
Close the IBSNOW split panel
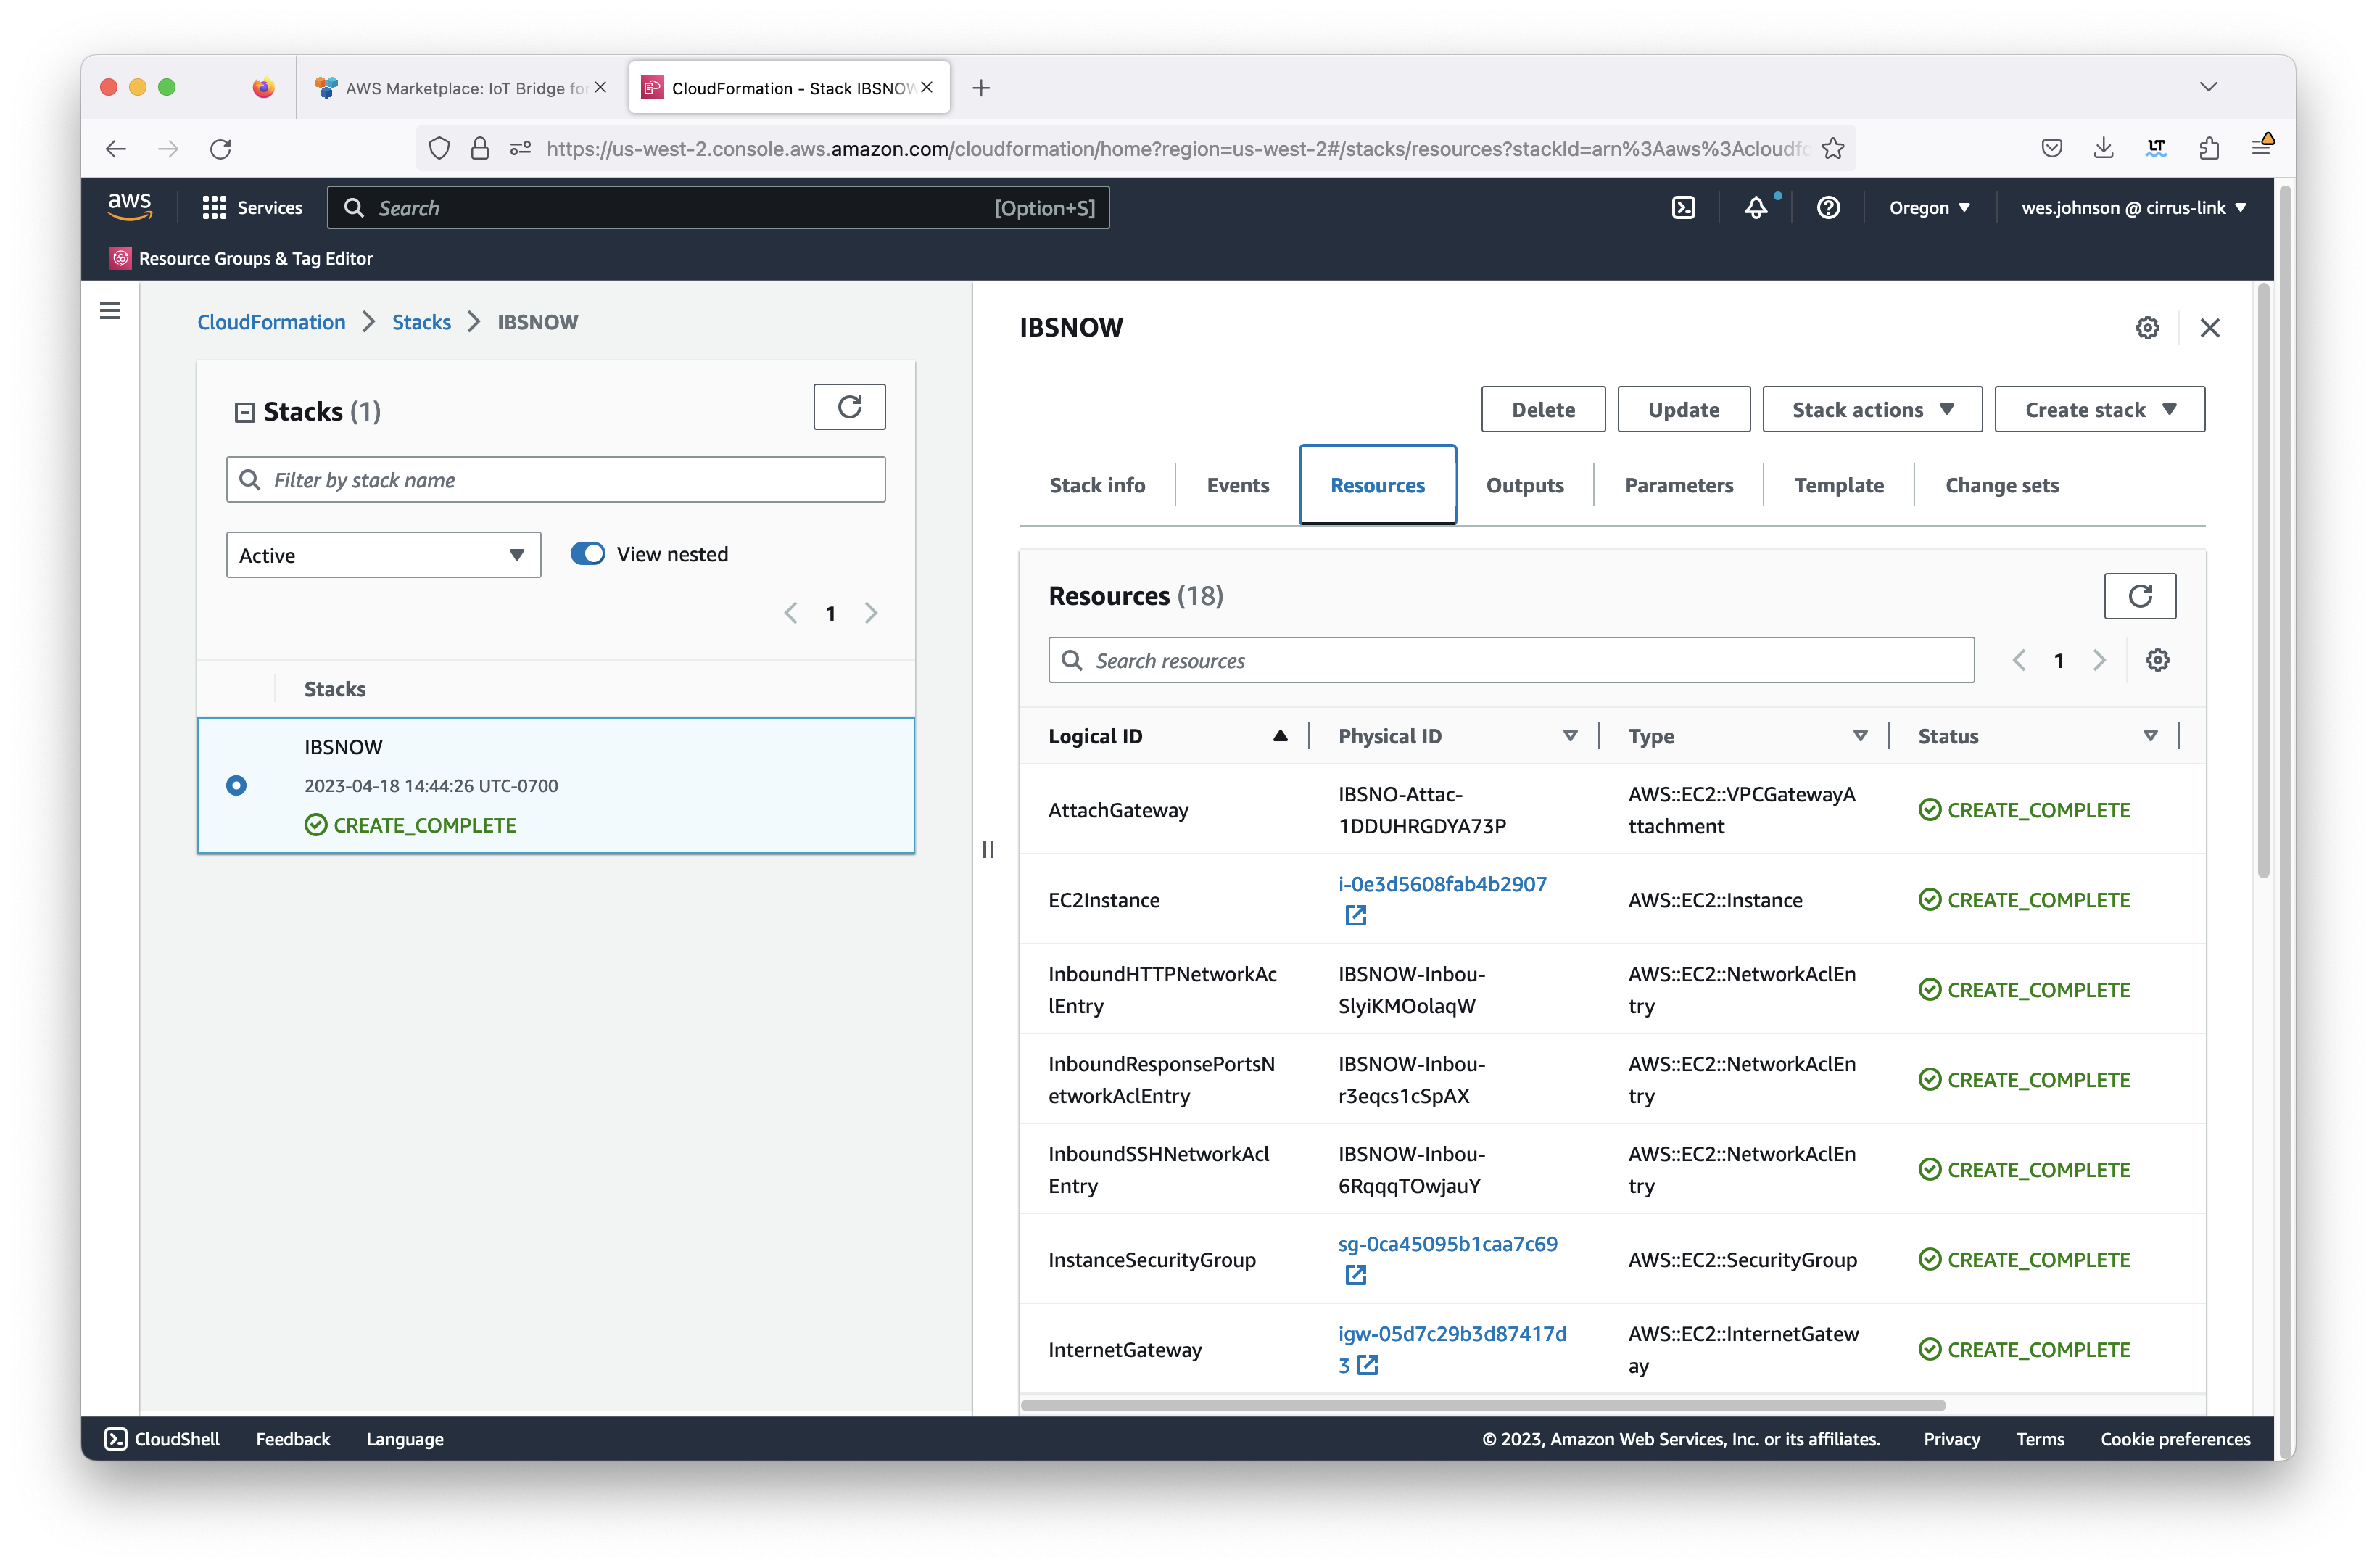tap(2209, 328)
